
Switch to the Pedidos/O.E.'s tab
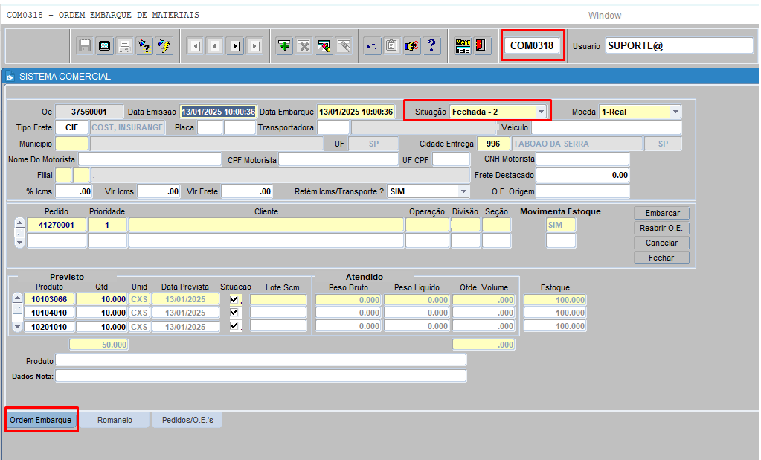point(187,420)
